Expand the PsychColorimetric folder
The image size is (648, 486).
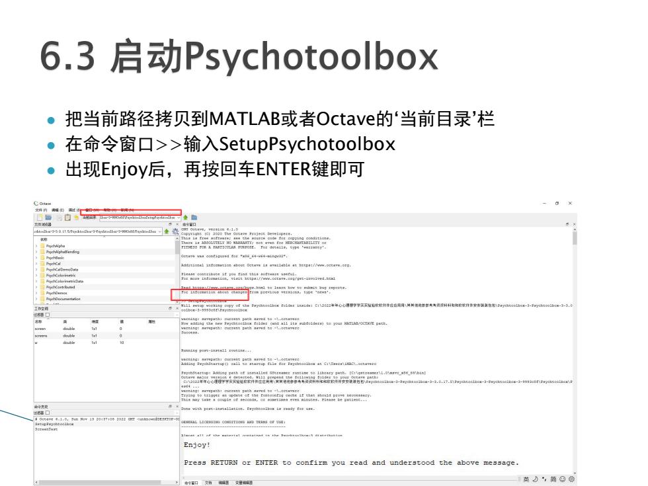(x=36, y=275)
